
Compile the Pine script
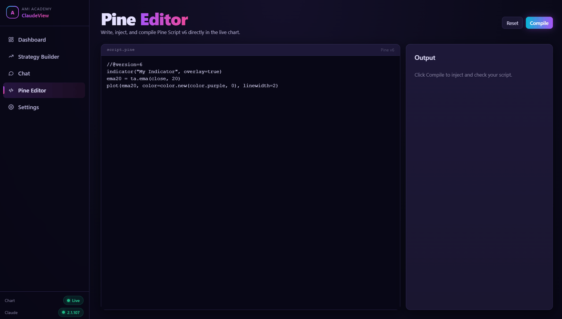pos(539,23)
